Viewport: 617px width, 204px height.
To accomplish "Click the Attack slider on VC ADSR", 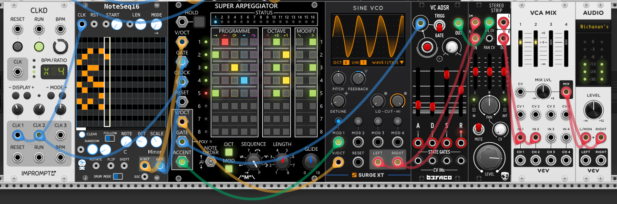I will pos(419,104).
